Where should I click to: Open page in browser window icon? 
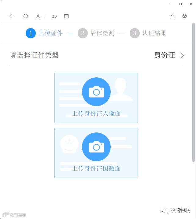pos(66,16)
